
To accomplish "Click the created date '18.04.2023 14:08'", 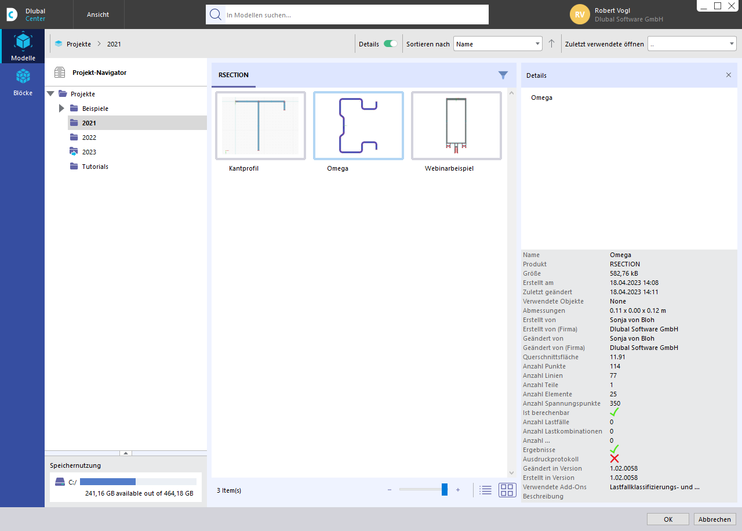I will pos(634,283).
